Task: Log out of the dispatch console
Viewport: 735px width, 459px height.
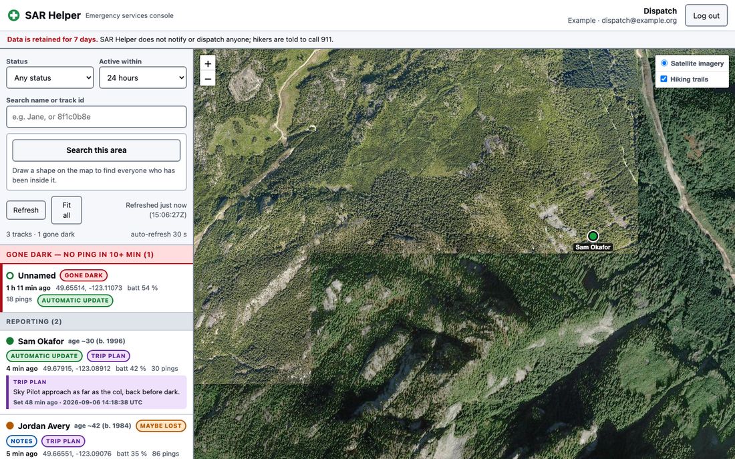Action: pos(706,15)
